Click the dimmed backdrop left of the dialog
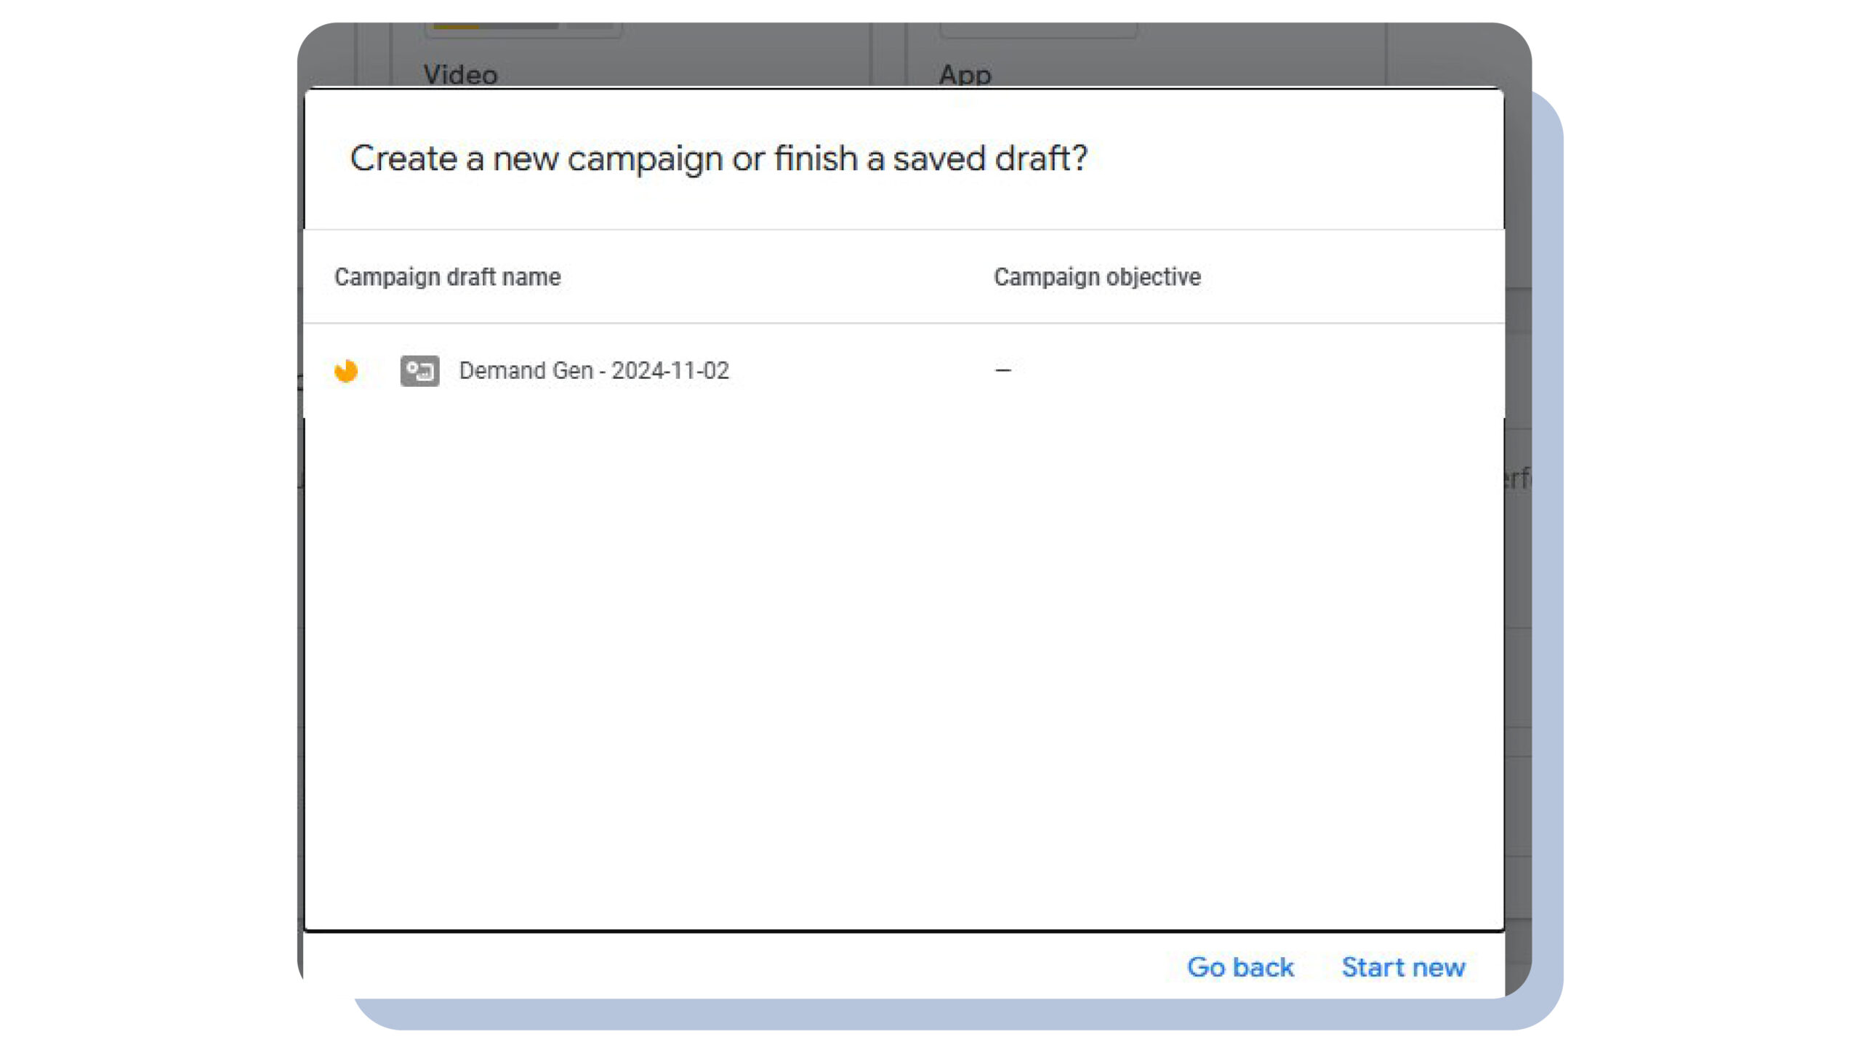 [300, 582]
